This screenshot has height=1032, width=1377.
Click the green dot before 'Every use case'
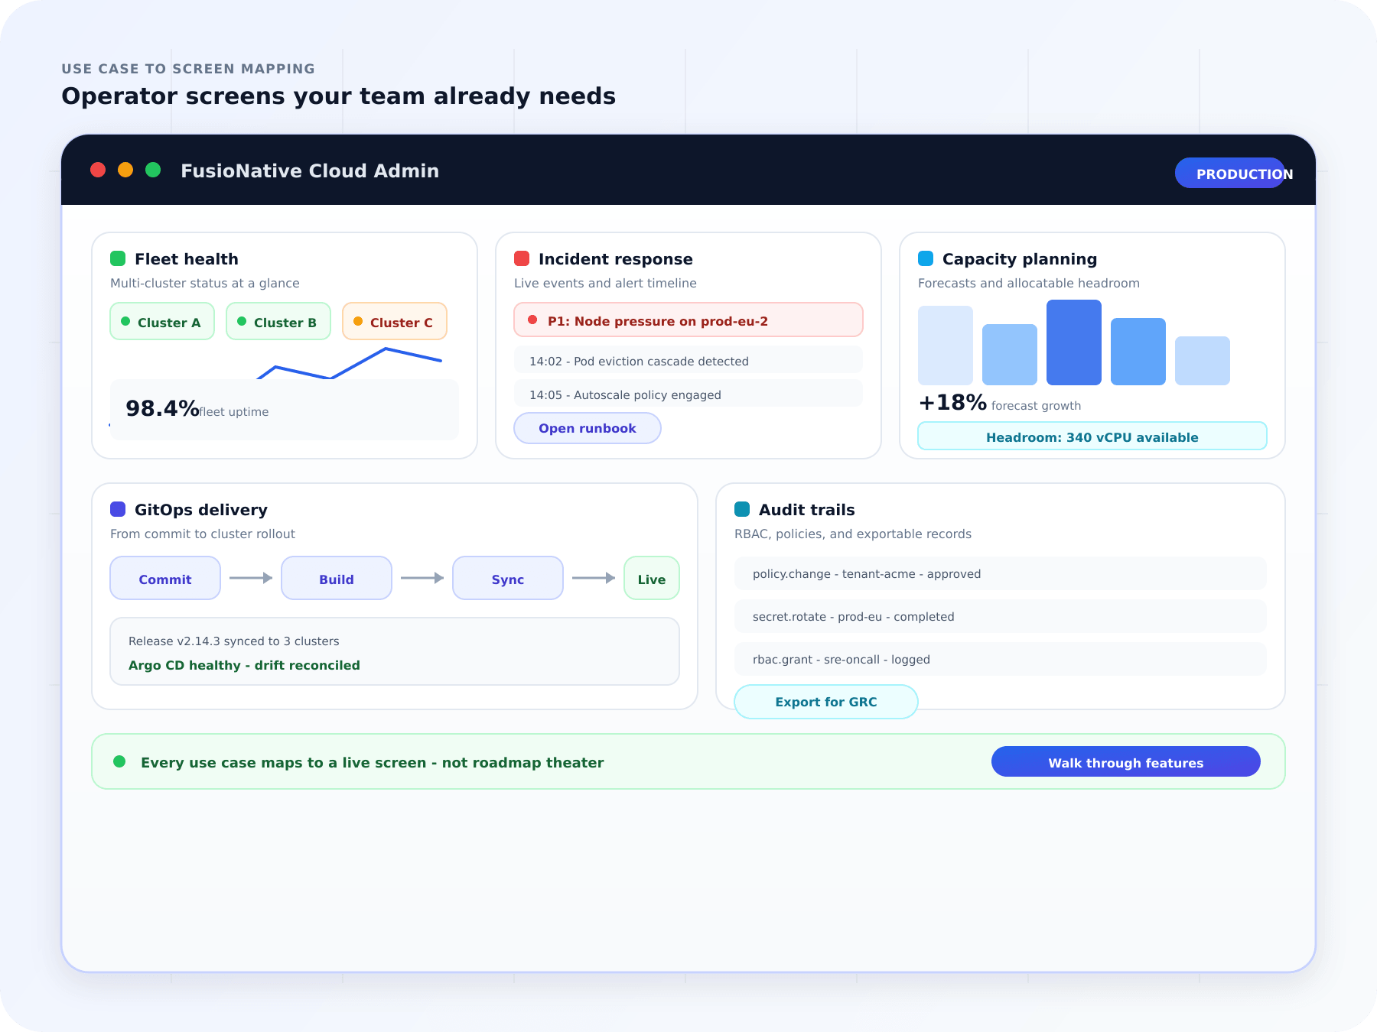click(119, 761)
